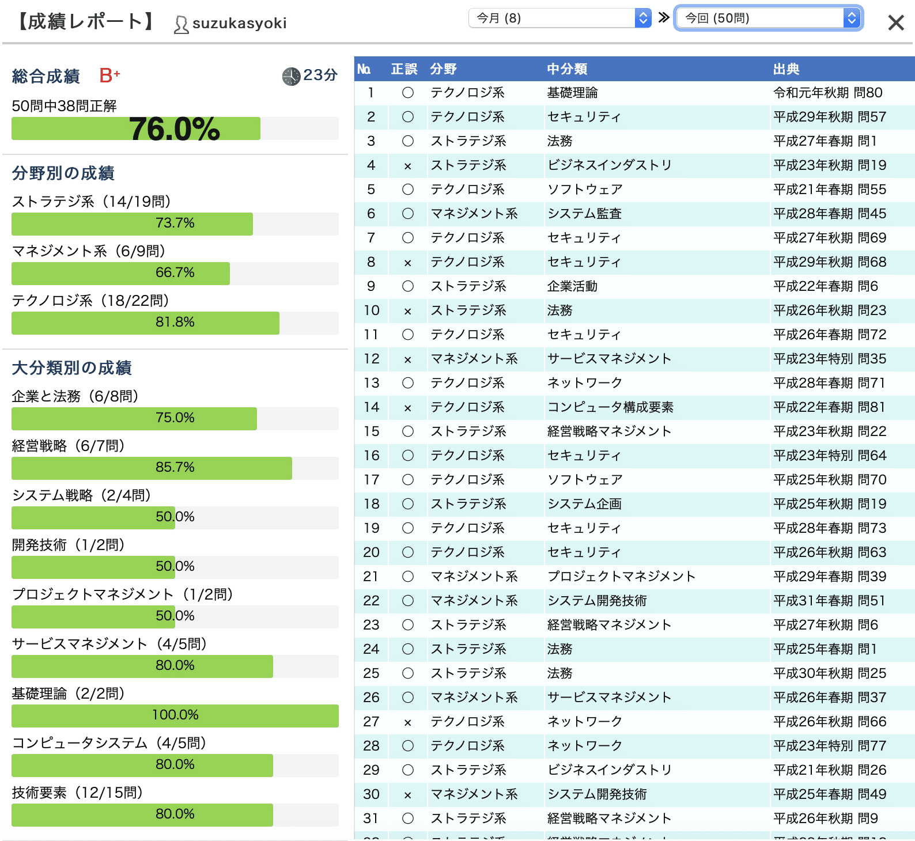Open source 令和元年秋期 問80
This screenshot has height=841, width=915.
pyautogui.click(x=828, y=93)
